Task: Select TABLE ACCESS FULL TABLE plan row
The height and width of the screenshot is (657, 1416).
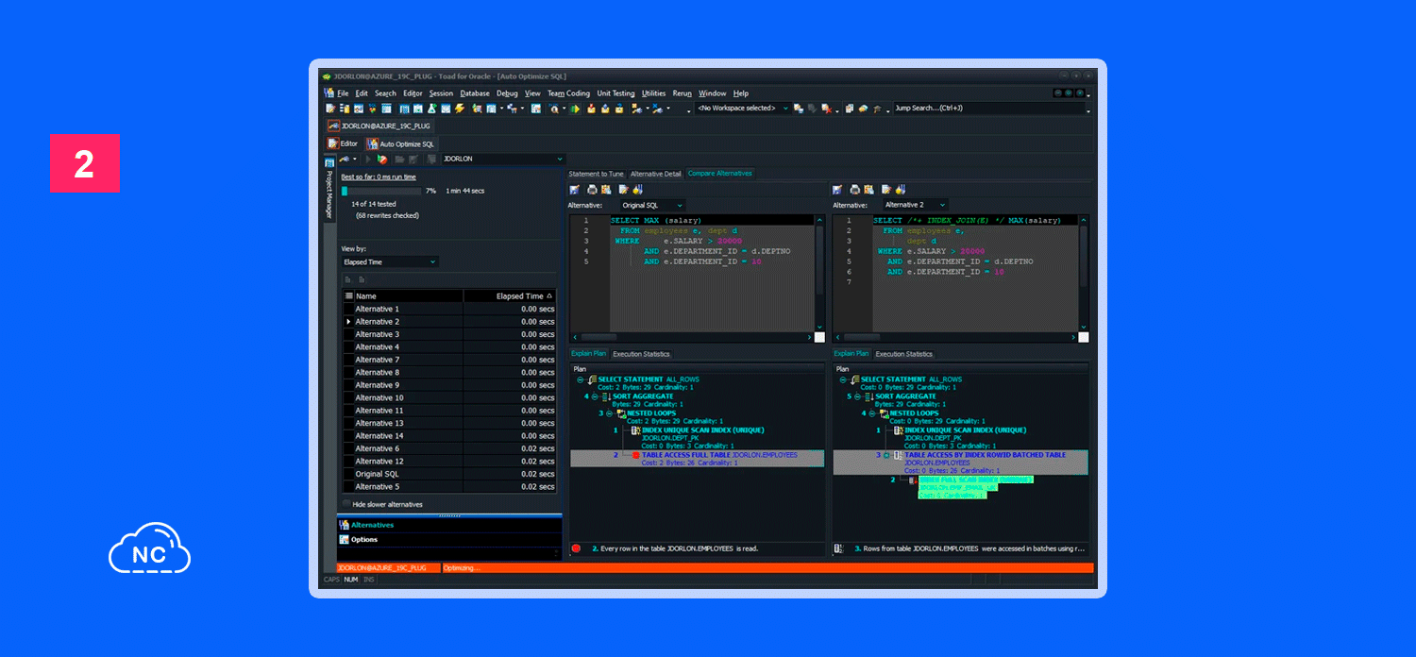Action: click(x=698, y=459)
